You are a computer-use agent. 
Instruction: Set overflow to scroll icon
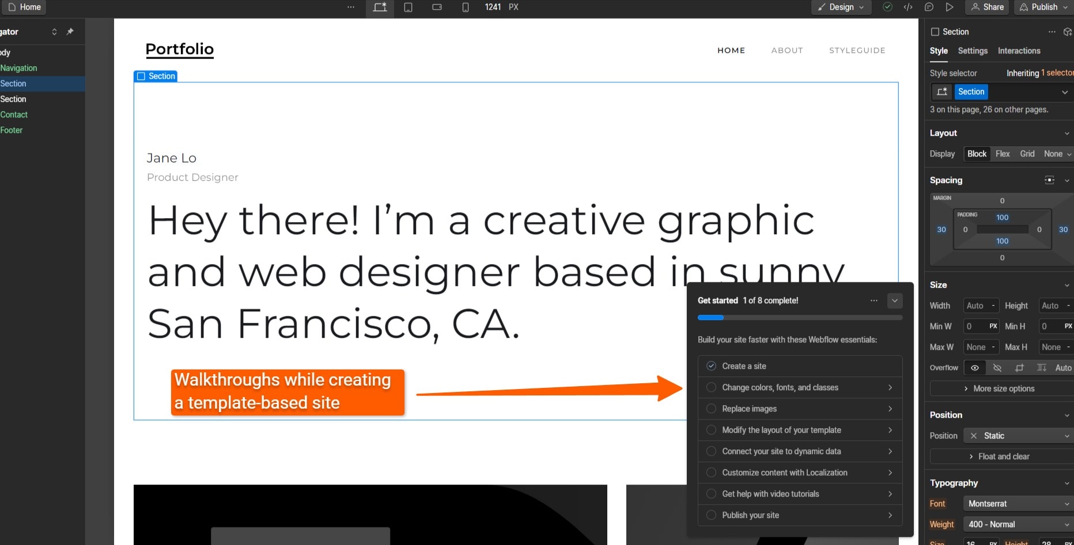point(1019,368)
